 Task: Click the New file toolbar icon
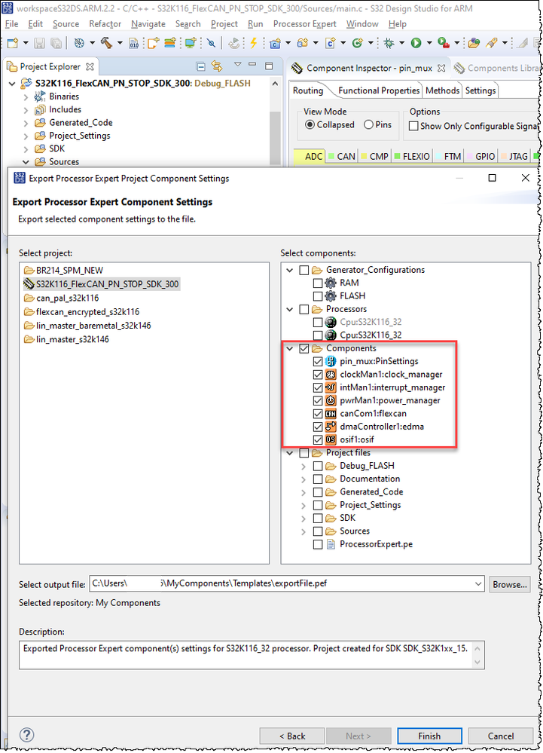(13, 43)
